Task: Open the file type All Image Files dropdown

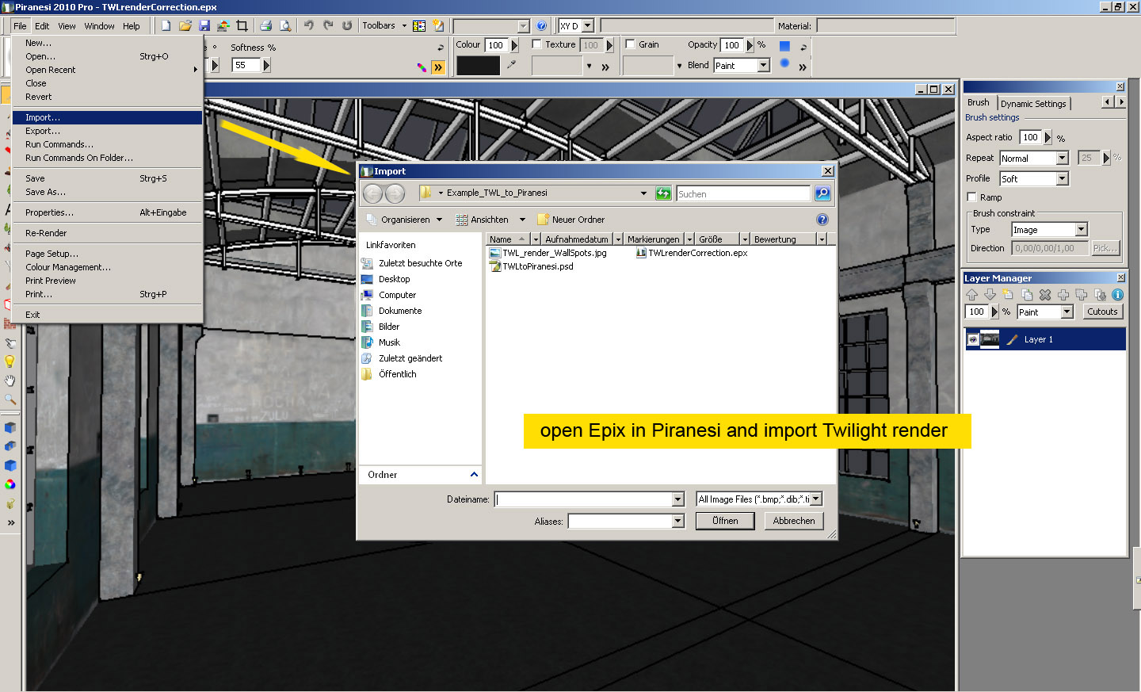Action: [816, 499]
